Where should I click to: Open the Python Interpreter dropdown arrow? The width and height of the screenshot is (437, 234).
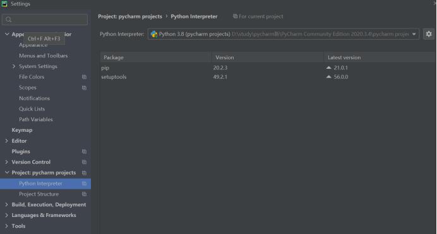pyautogui.click(x=414, y=34)
